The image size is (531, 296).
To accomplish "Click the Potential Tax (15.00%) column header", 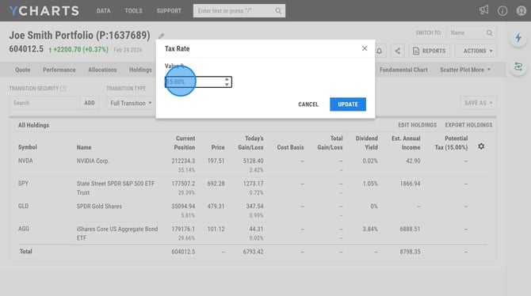I will tap(451, 142).
